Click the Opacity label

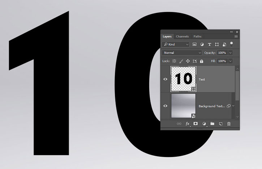(210, 53)
